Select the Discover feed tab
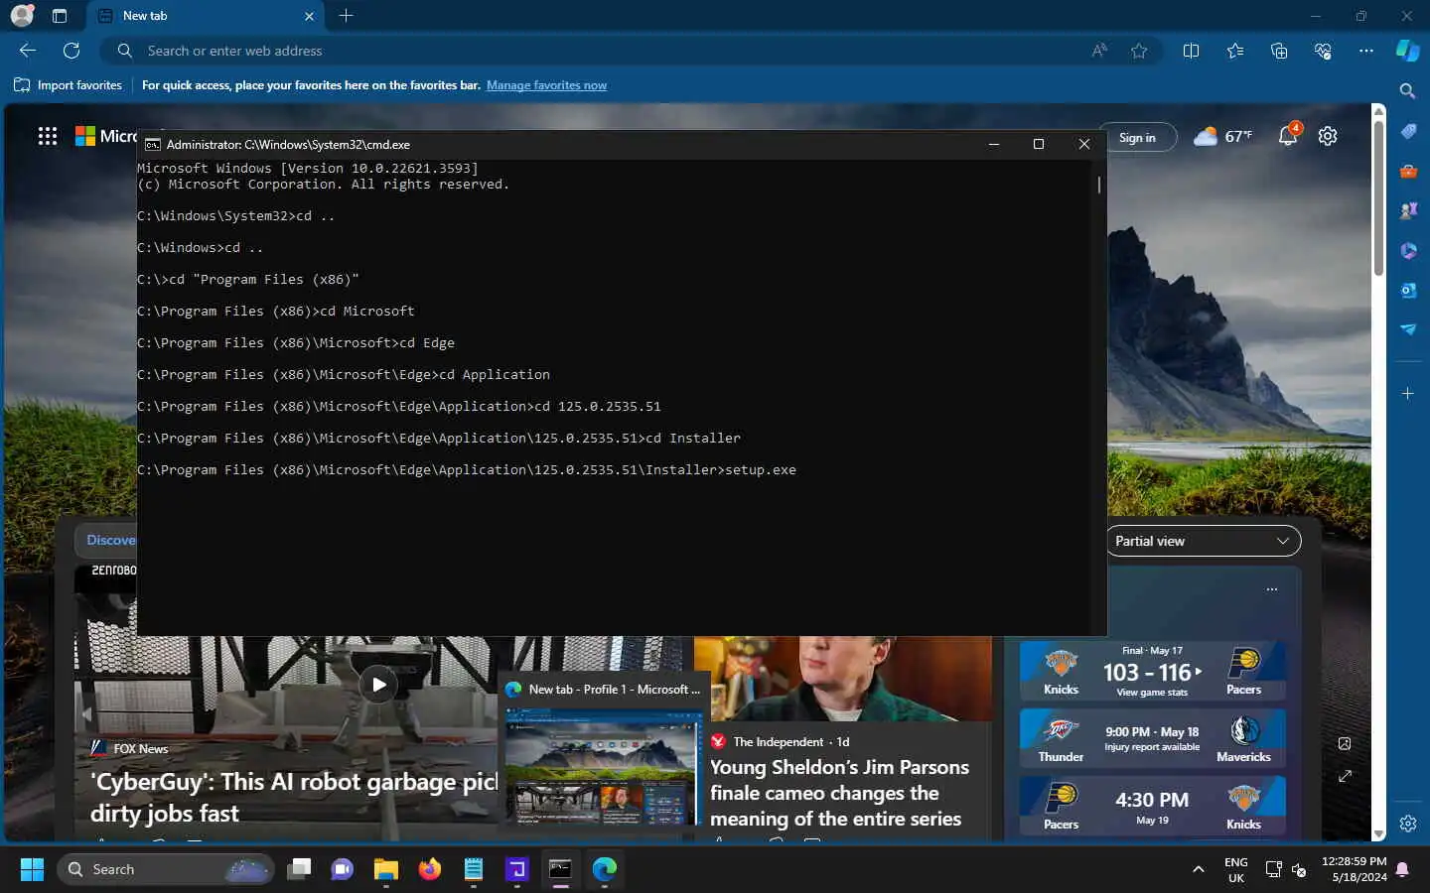1430x893 pixels. [x=110, y=540]
